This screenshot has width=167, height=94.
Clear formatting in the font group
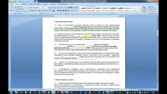click(x=55, y=8)
